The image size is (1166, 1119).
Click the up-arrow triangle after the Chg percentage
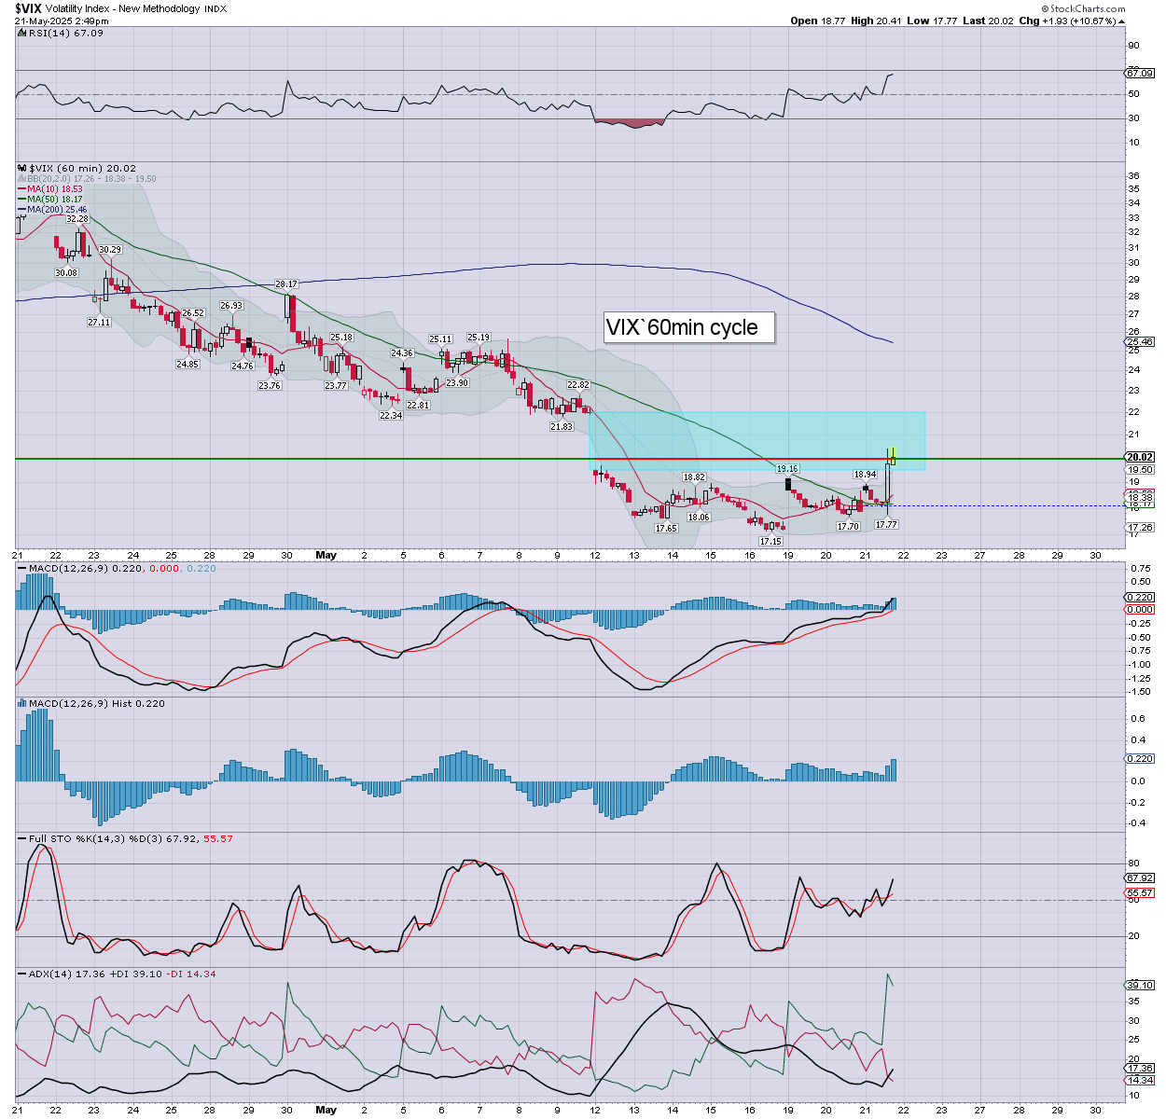[1121, 21]
